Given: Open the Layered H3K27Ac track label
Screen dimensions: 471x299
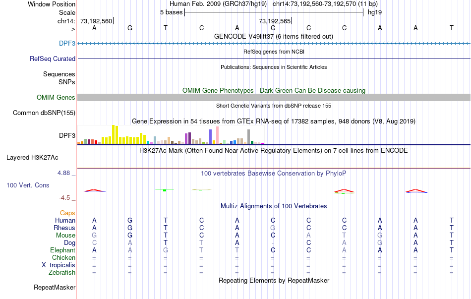Looking at the screenshot, I should [x=32, y=158].
